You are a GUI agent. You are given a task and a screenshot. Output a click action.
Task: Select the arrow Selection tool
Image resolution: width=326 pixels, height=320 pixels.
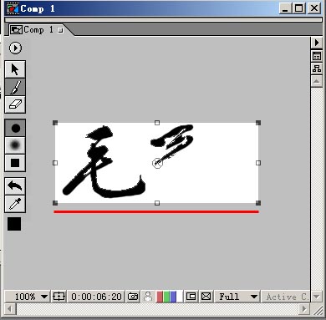[x=15, y=69]
